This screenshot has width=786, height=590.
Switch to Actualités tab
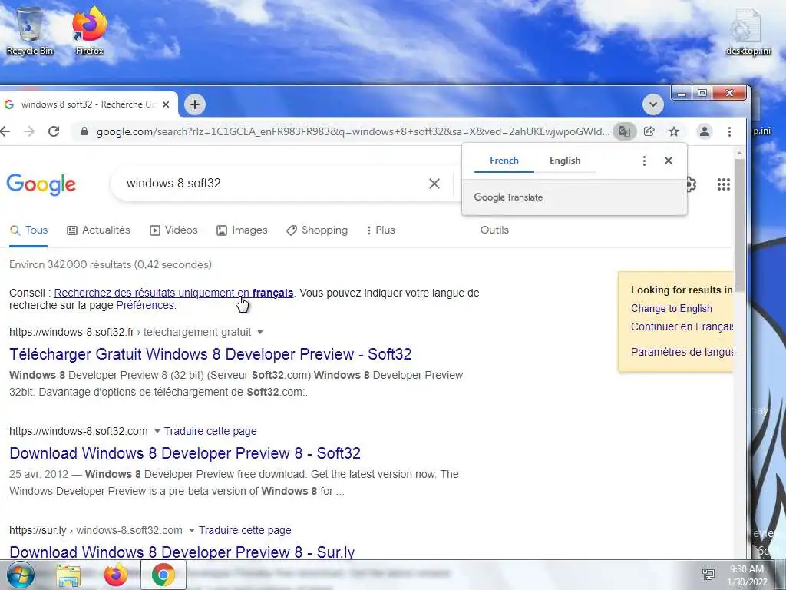coord(98,230)
